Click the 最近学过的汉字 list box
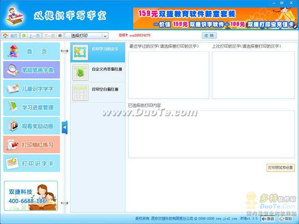The height and width of the screenshot is (224, 299). tap(169, 75)
